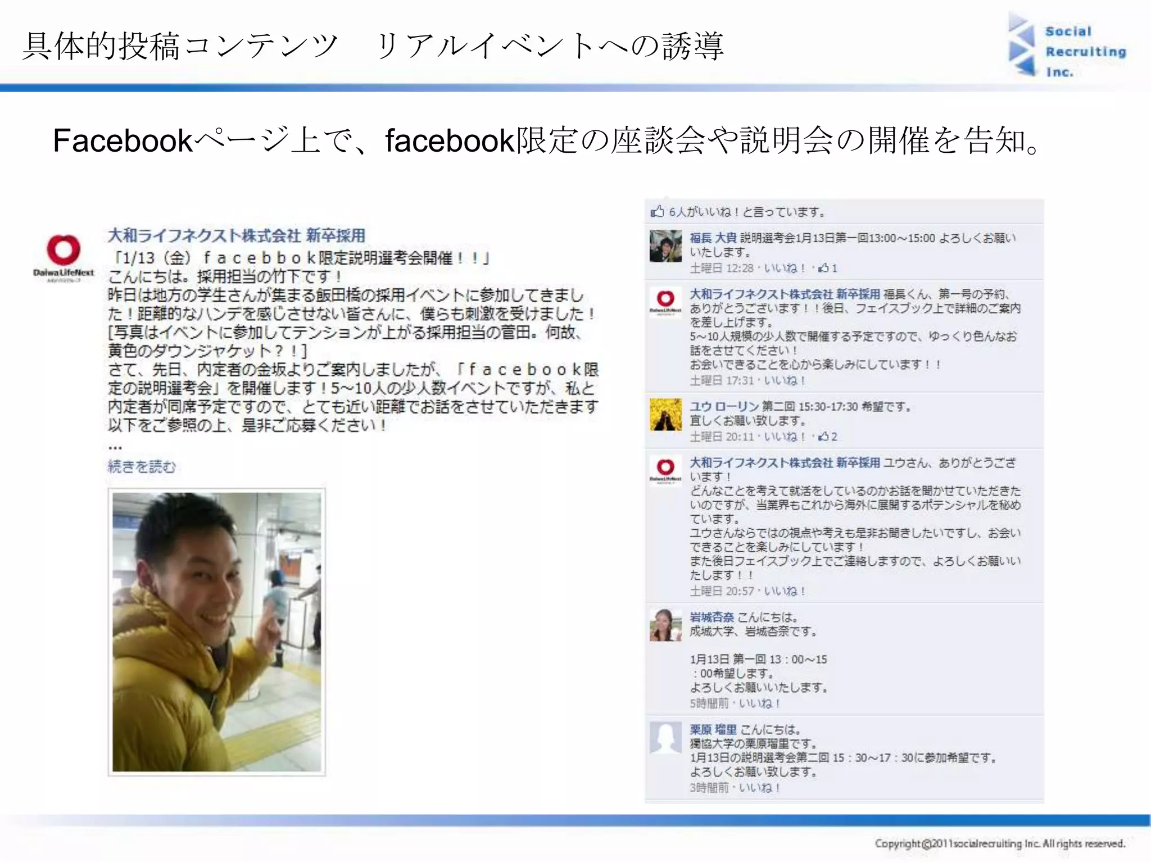Click timestamp 土曜日 20:57

[x=721, y=591]
